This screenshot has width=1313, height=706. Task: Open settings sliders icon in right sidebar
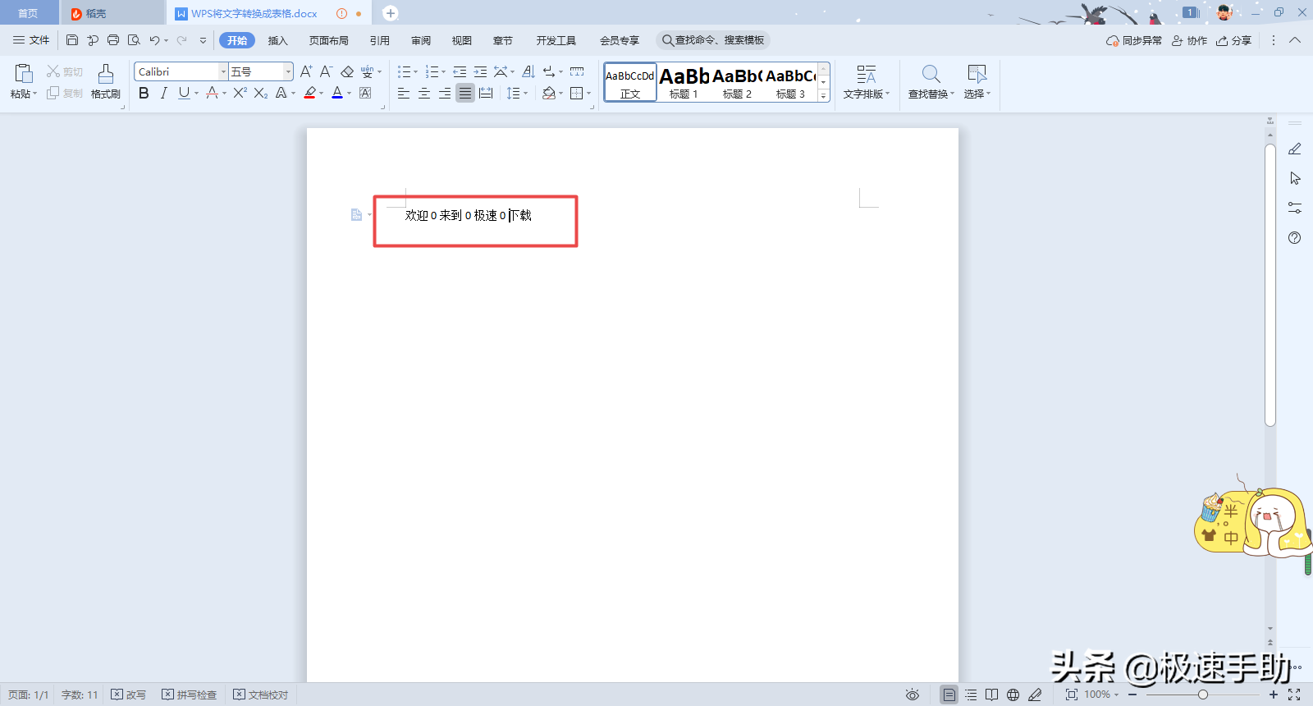(x=1295, y=208)
